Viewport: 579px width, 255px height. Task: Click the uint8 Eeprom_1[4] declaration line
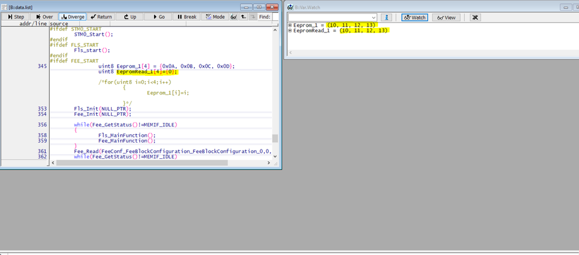pyautogui.click(x=166, y=66)
